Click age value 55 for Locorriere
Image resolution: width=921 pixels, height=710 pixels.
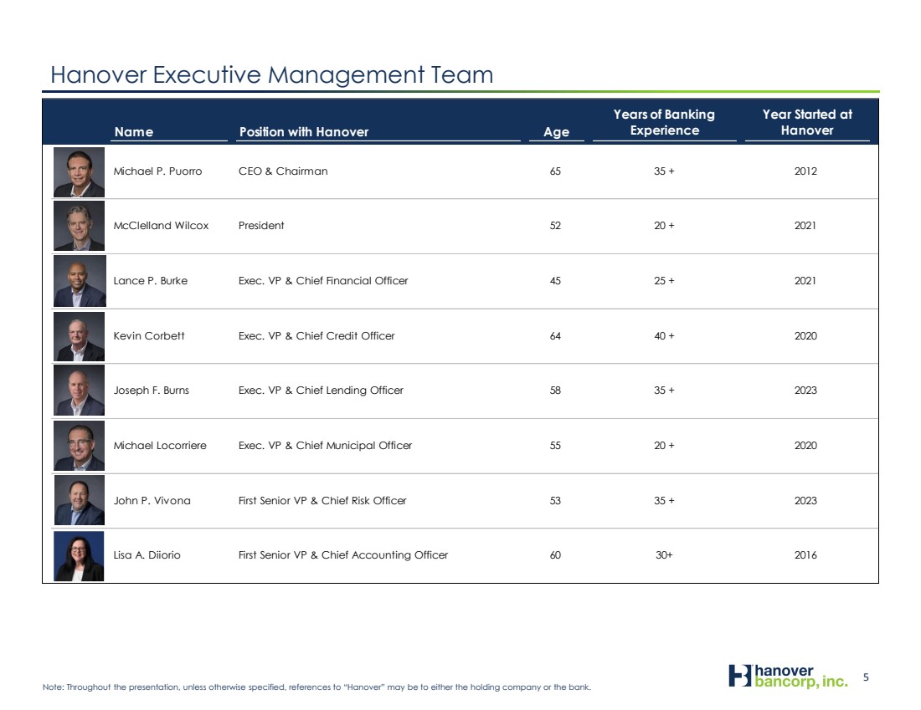(555, 446)
